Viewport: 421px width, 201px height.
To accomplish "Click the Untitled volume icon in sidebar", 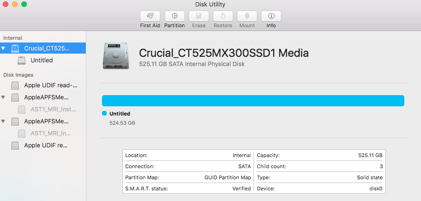I will tap(21, 61).
